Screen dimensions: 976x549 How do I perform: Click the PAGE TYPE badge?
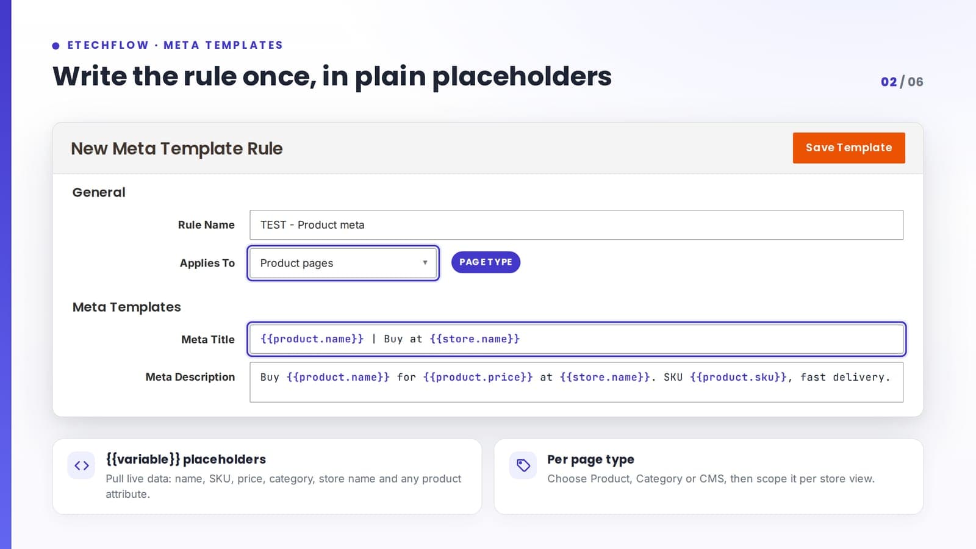click(x=486, y=262)
